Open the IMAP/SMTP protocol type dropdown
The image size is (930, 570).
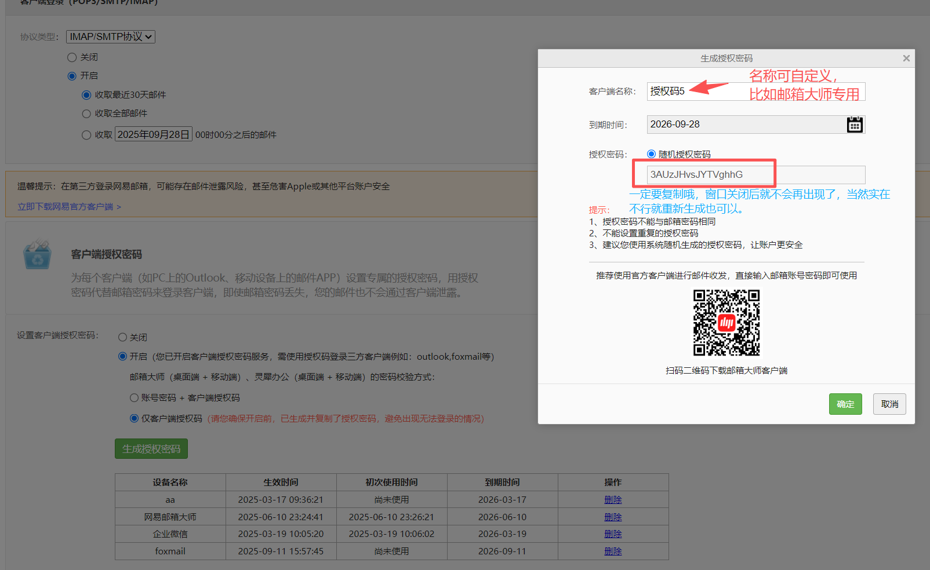point(111,36)
